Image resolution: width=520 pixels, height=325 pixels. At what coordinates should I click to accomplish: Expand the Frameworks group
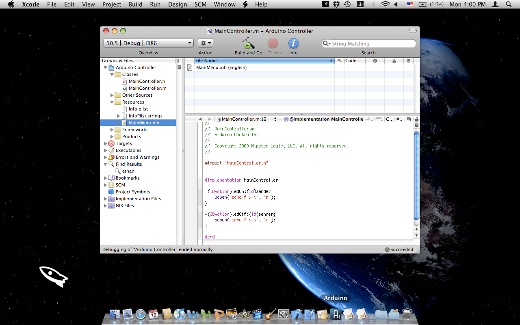(112, 130)
